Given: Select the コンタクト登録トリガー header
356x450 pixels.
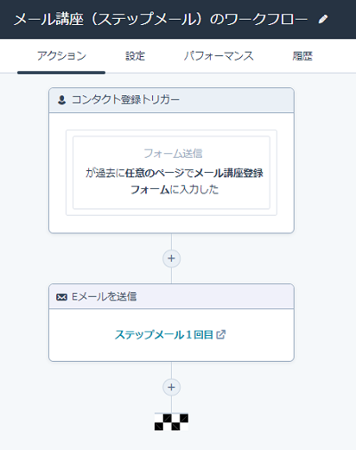Looking at the screenshot, I should (x=171, y=100).
